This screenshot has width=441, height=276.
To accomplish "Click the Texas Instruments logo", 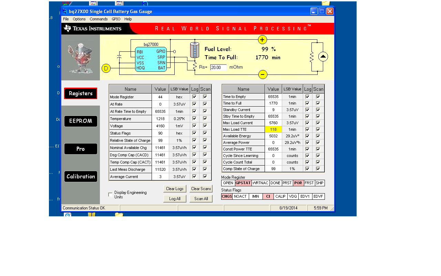I will (x=93, y=28).
